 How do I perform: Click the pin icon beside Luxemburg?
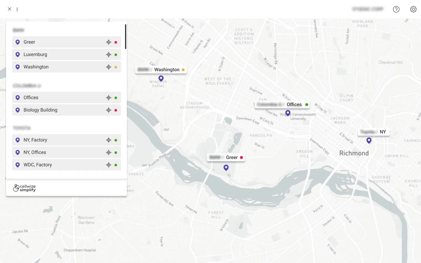tap(18, 54)
